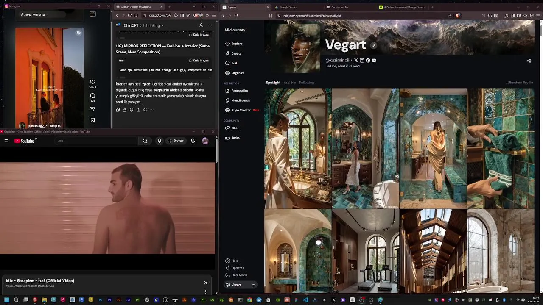The image size is (543, 305).
Task: Open the X profile link of @kazimincii
Action: pyautogui.click(x=356, y=61)
